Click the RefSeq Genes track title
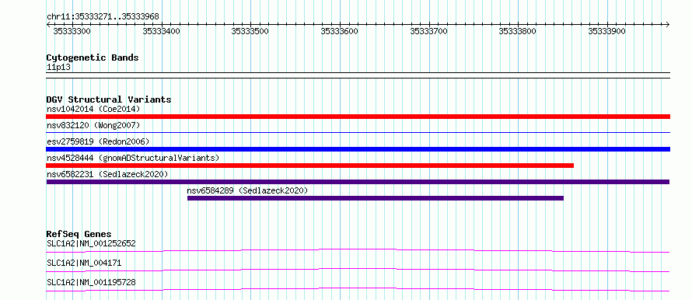Screen dimensions: 692x300 [79, 234]
